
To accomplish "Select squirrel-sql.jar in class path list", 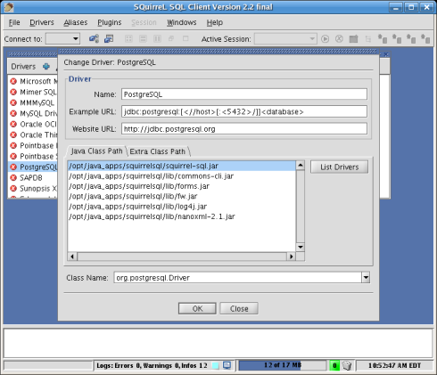I will 182,166.
